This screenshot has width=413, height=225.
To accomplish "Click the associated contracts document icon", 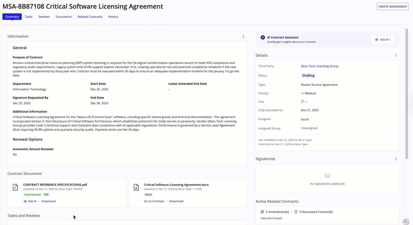I will click(x=296, y=212).
